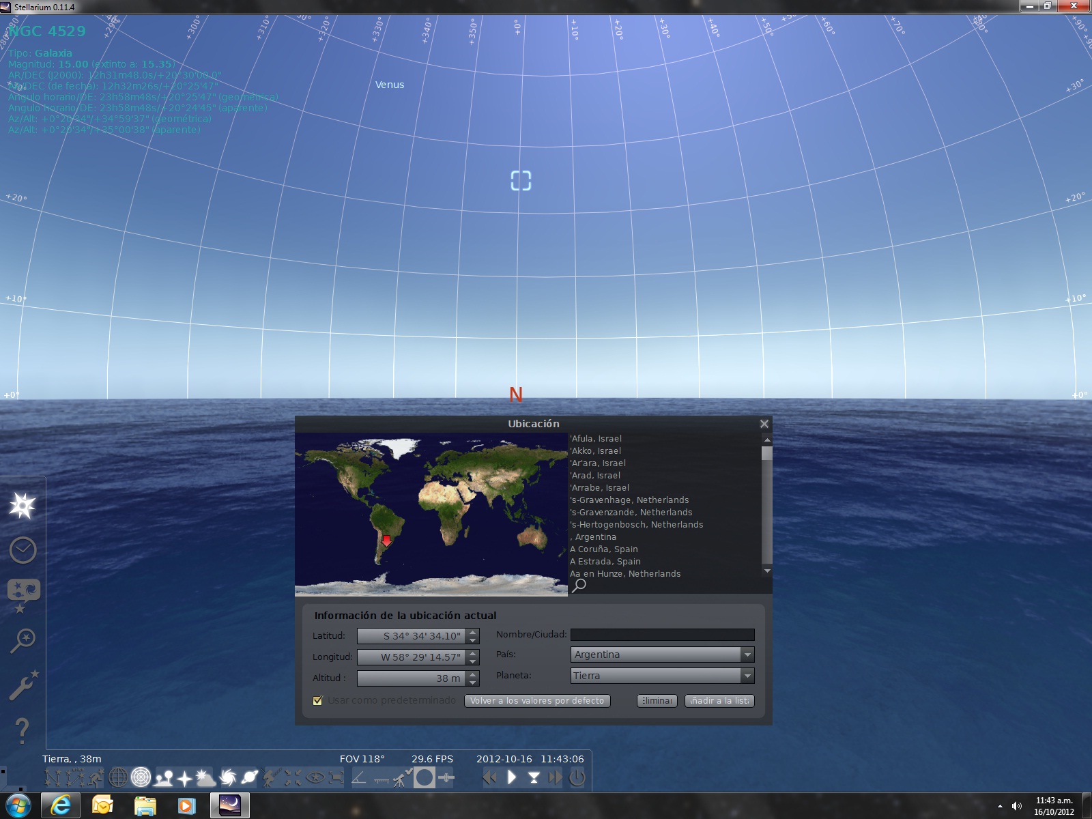This screenshot has width=1092, height=819.
Task: Toggle nebulas galaxy icon
Action: click(x=228, y=777)
